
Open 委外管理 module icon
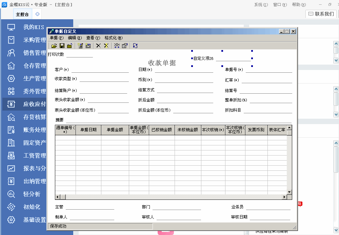coord(11,91)
